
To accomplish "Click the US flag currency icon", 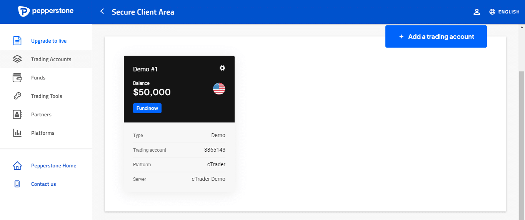I will pos(219,89).
